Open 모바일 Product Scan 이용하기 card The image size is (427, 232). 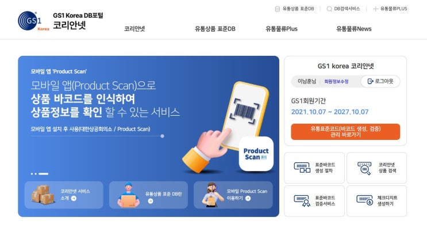pyautogui.click(x=233, y=195)
